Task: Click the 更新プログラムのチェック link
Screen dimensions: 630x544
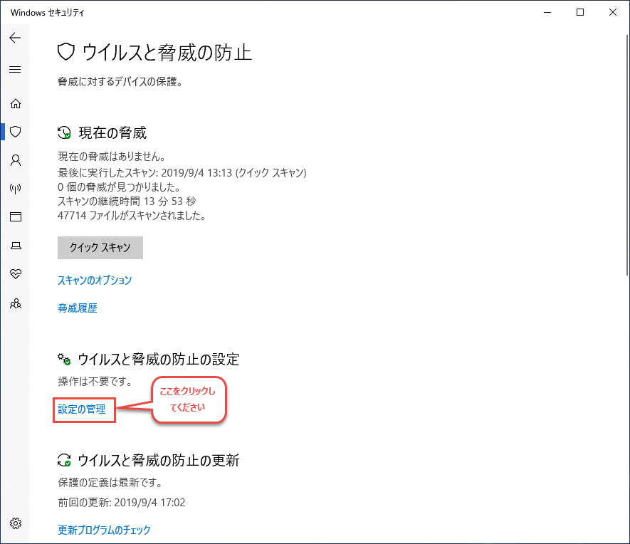Action: click(x=104, y=530)
